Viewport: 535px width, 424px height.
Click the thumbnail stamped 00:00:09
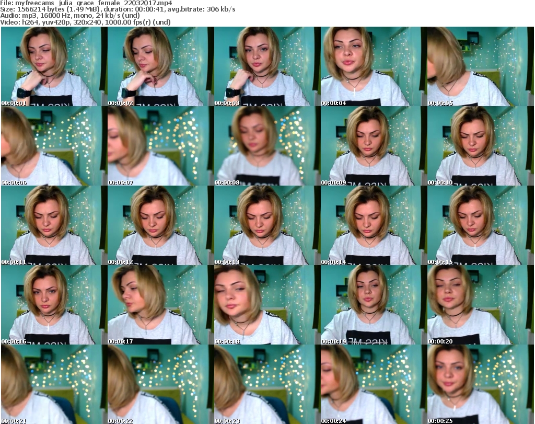pos(374,146)
